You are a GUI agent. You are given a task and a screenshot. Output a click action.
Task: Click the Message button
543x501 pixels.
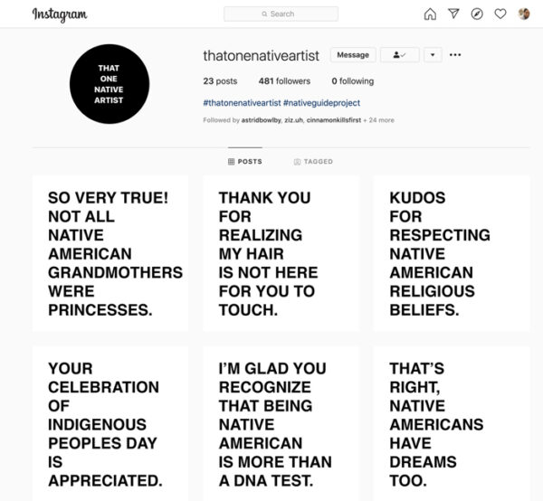tap(353, 55)
